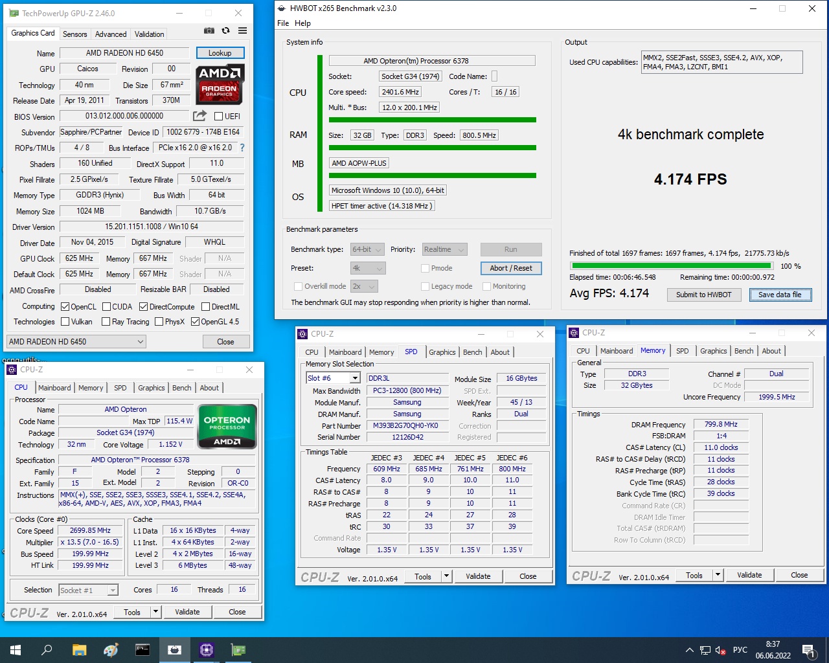829x663 pixels.
Task: Click the clock and date in the taskbar
Action: click(773, 650)
